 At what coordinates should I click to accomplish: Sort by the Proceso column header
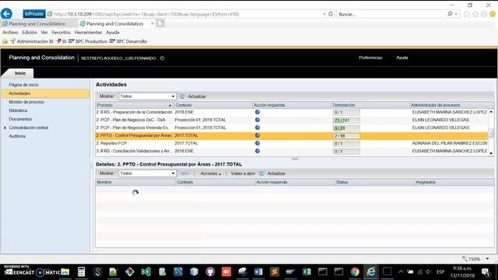pyautogui.click(x=135, y=105)
